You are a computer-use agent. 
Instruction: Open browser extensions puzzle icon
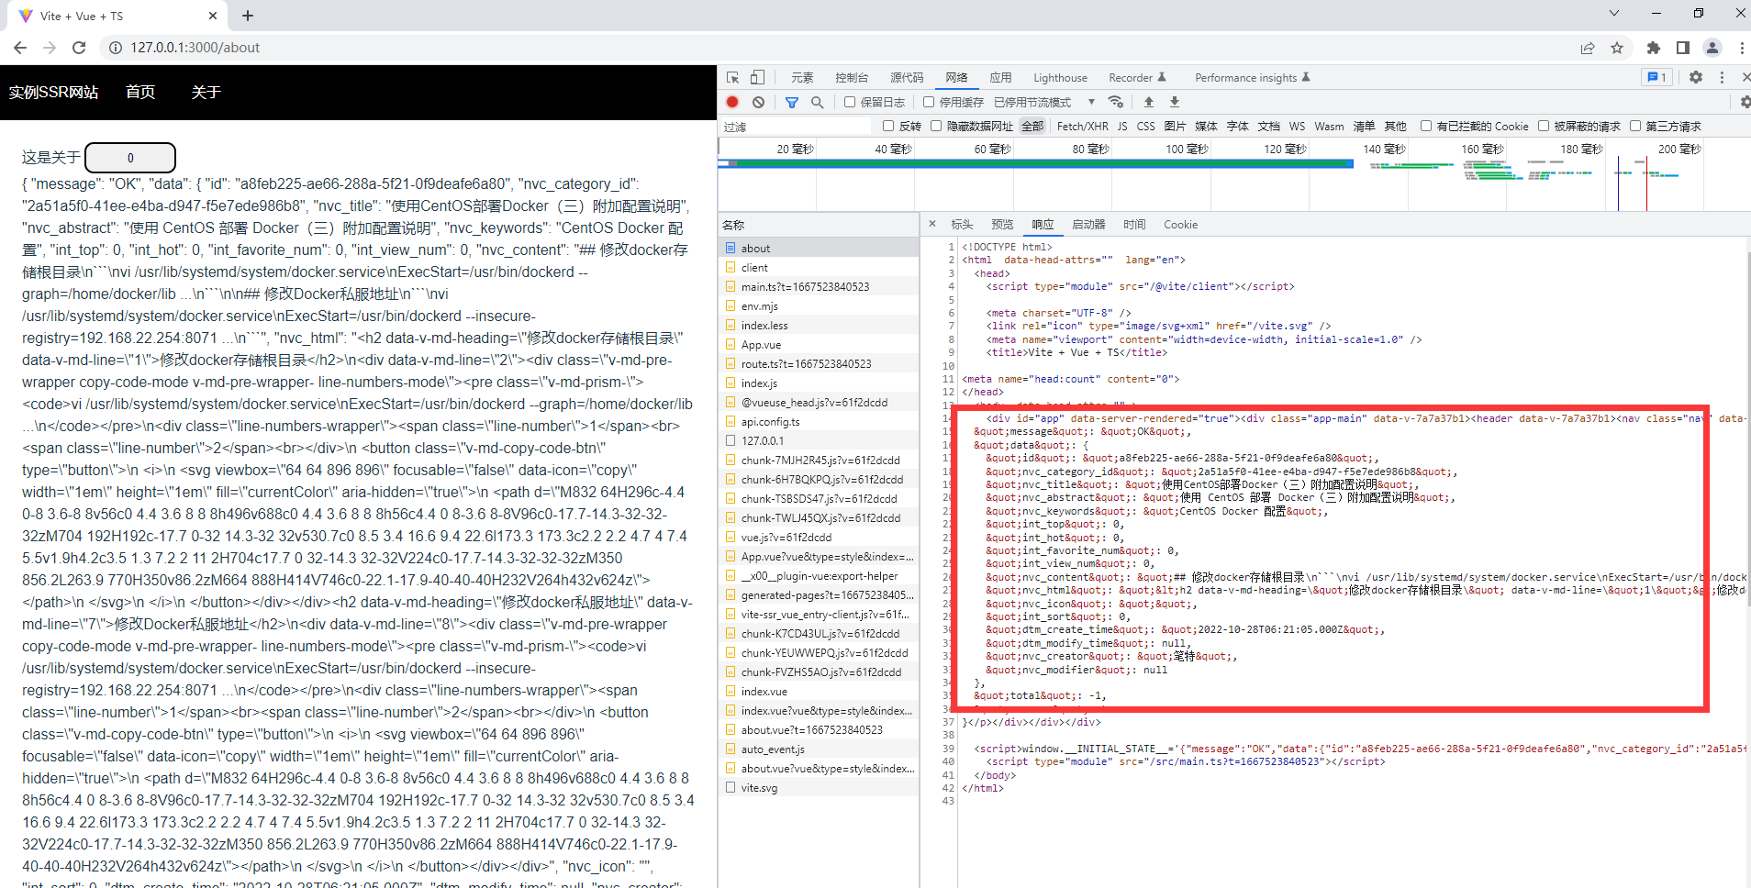pyautogui.click(x=1654, y=48)
